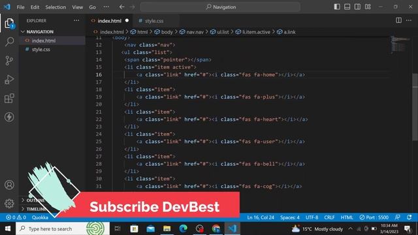Open Chrome from taskbar

point(216,228)
